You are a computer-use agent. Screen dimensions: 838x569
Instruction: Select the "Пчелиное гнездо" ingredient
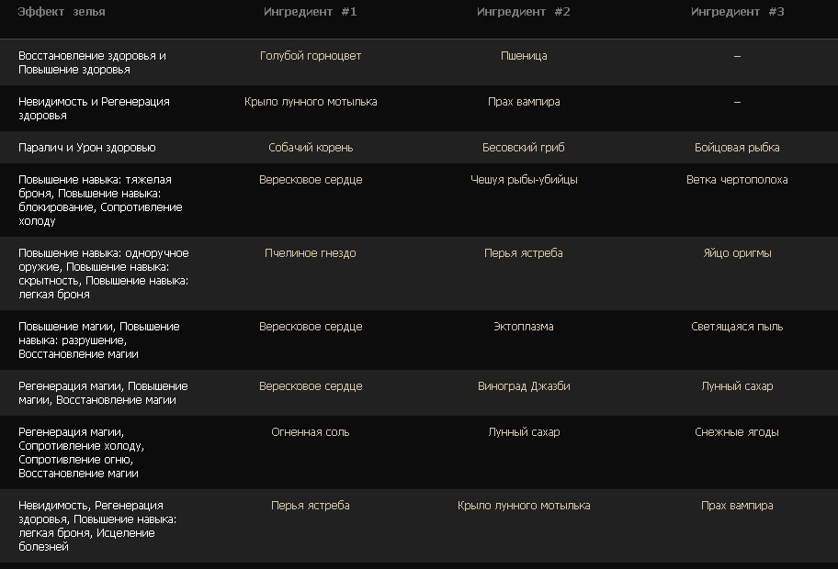tap(311, 253)
